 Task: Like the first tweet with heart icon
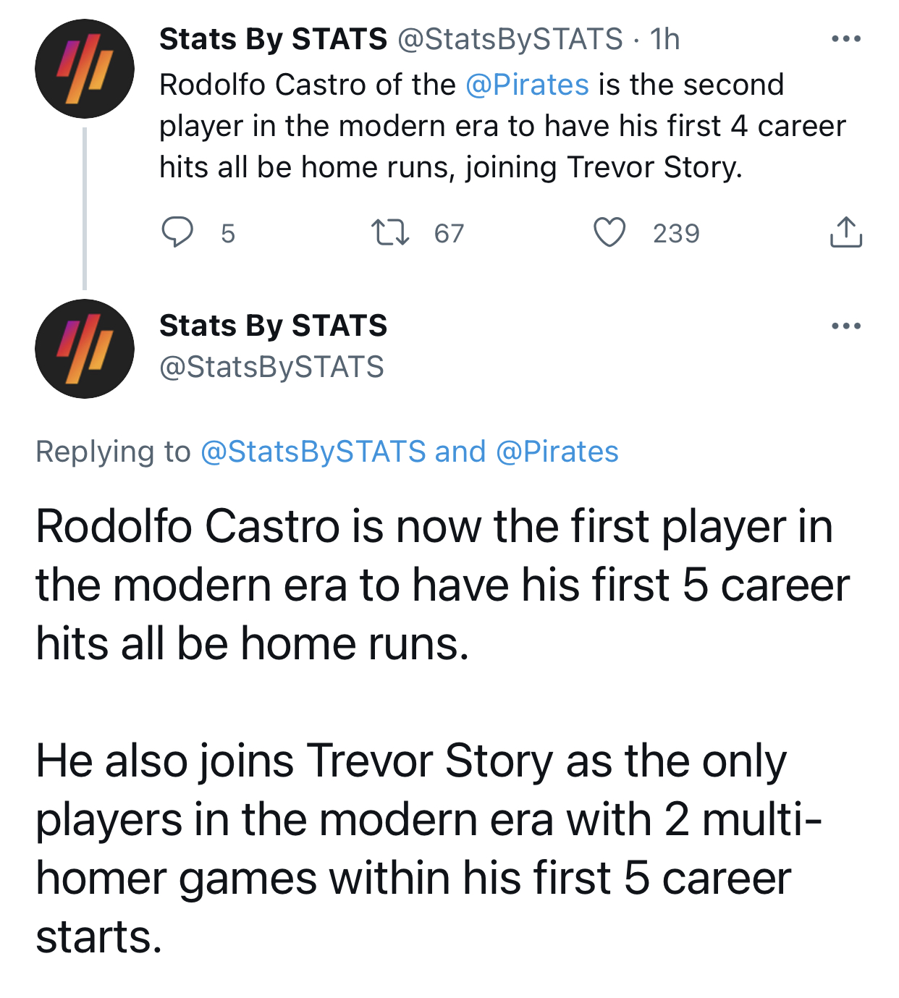click(609, 233)
